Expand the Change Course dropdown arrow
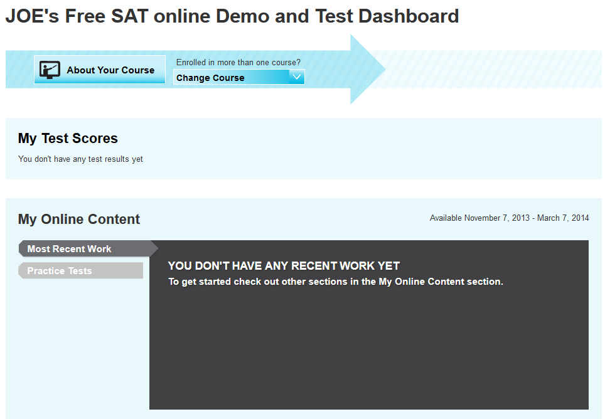The width and height of the screenshot is (605, 419). click(297, 77)
